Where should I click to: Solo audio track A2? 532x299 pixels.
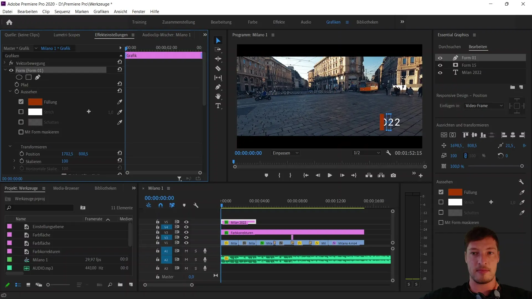pos(196,260)
